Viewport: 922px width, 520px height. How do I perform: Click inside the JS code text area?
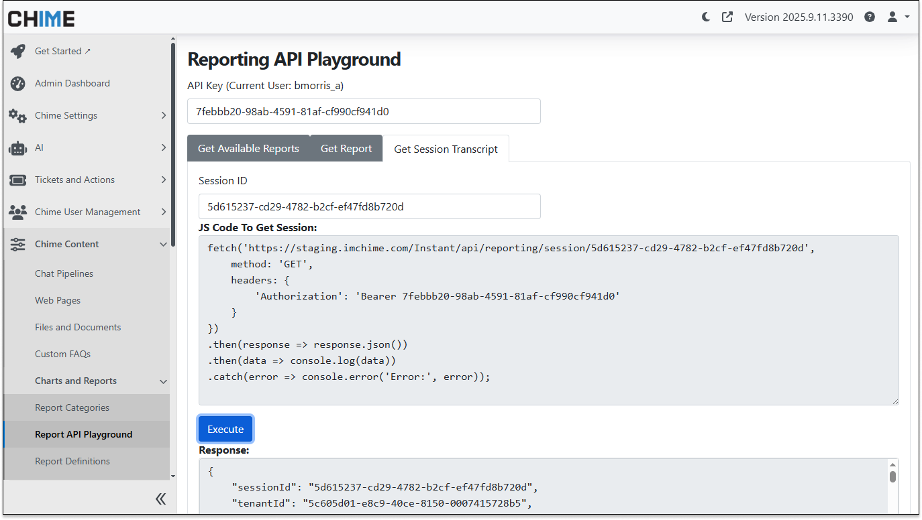[549, 320]
